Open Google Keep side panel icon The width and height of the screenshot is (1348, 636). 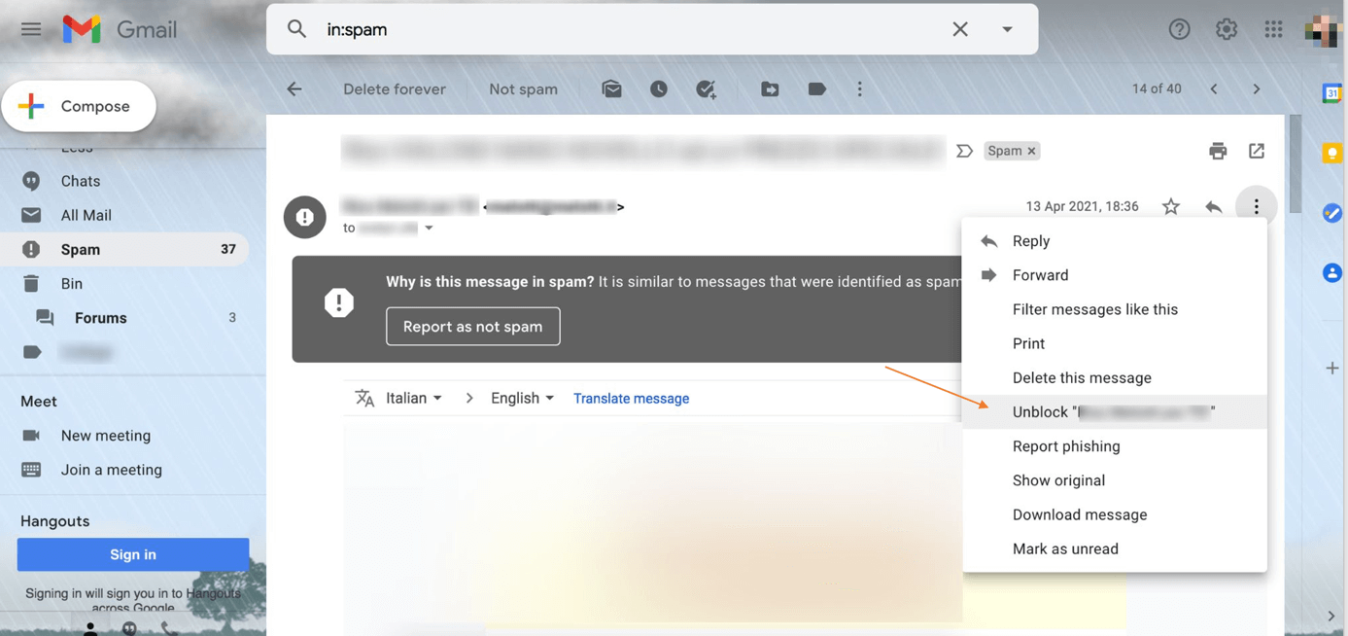click(x=1332, y=154)
